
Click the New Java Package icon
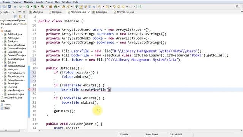[50, 7]
